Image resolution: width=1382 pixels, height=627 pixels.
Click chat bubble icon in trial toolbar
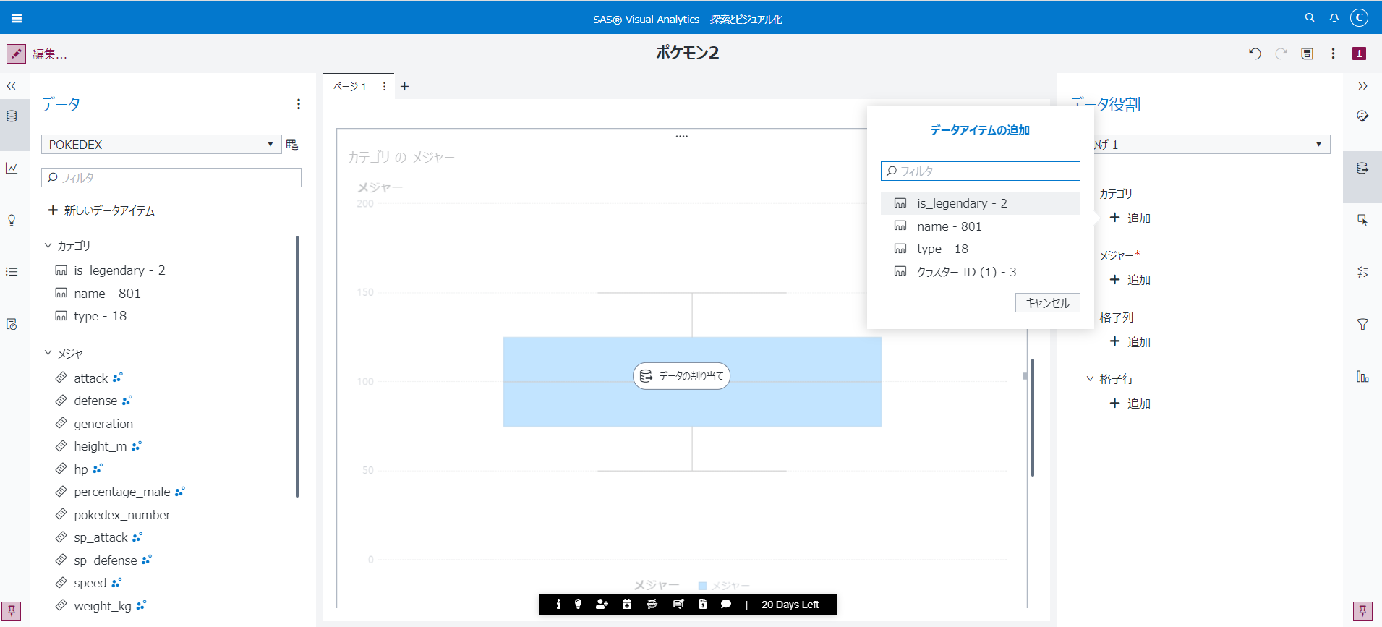pyautogui.click(x=726, y=605)
